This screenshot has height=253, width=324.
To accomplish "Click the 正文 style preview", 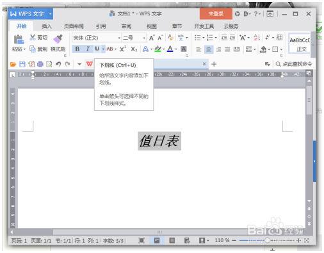I will click(300, 44).
